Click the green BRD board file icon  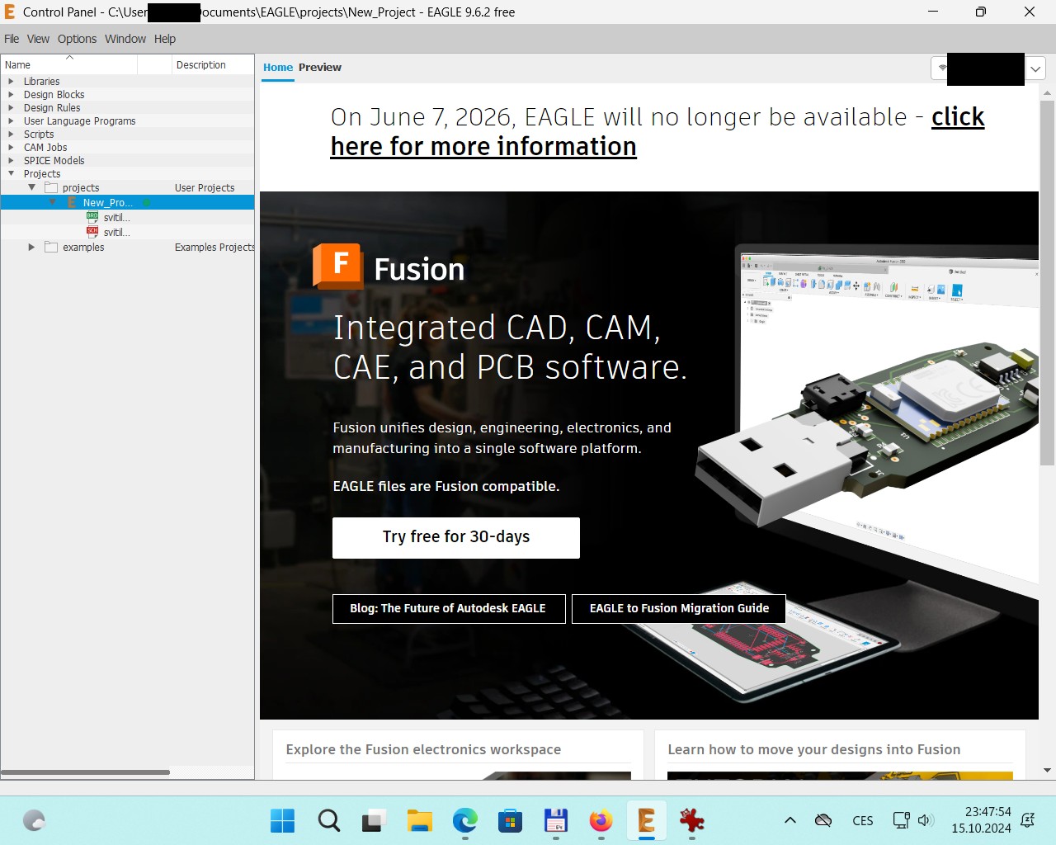pyautogui.click(x=92, y=217)
